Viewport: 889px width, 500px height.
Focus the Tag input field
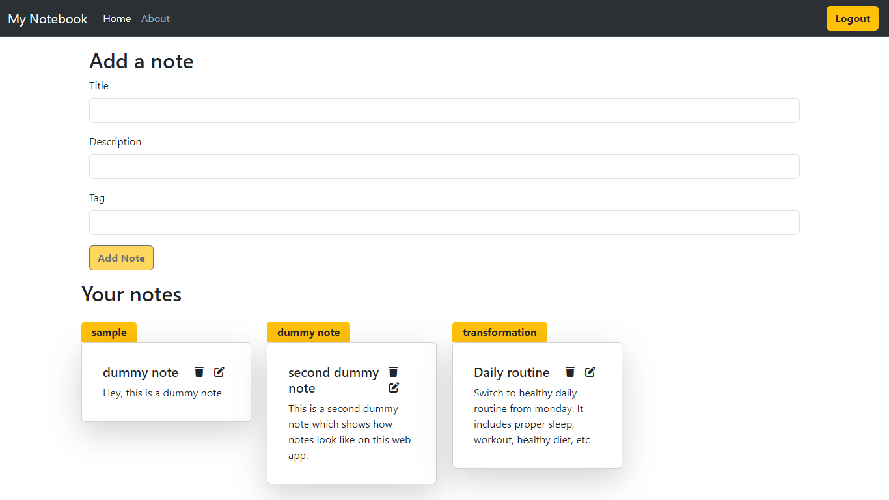(x=444, y=223)
